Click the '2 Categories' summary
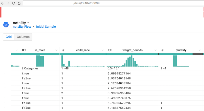The height and width of the screenshot is (111, 204). tap(30, 68)
